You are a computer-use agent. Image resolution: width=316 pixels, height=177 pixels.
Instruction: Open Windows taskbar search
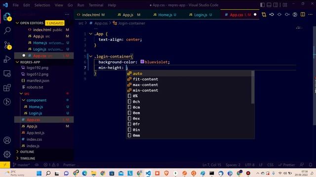[x=48, y=173]
